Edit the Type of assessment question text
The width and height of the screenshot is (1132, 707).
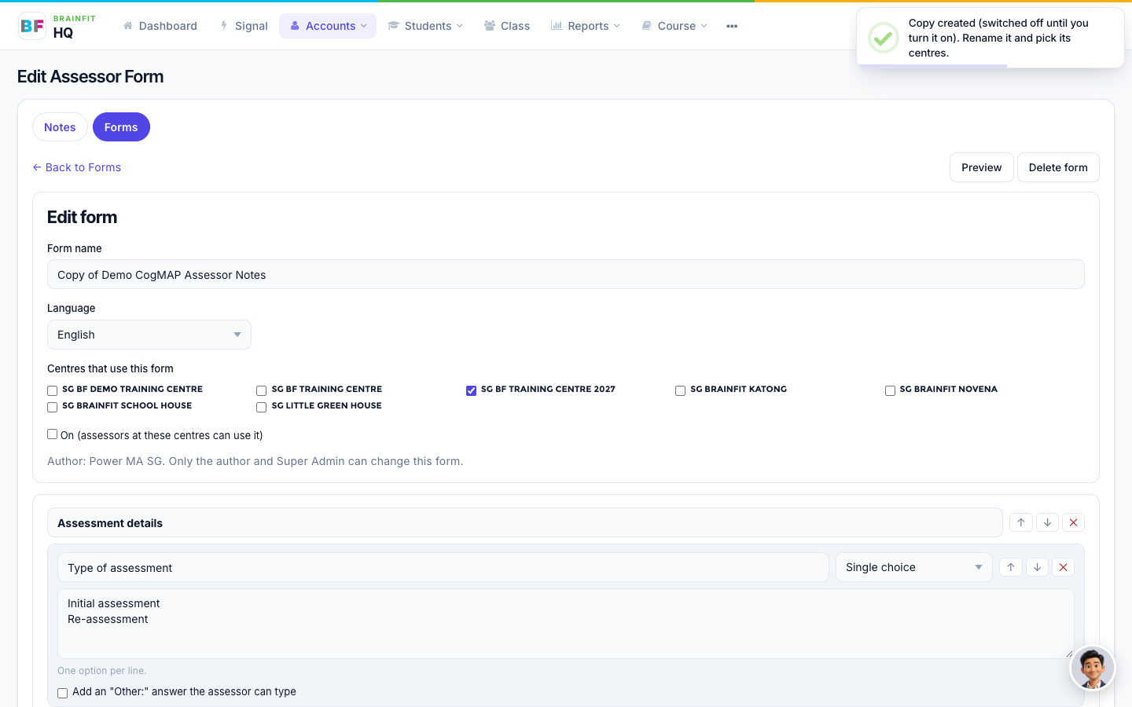(x=443, y=567)
